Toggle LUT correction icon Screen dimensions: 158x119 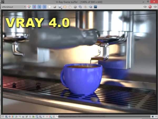click(x=33, y=117)
